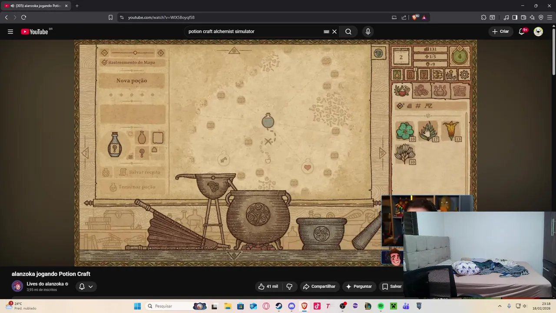The image size is (556, 313).
Task: Open the question mark help icon in game
Action: [424, 74]
